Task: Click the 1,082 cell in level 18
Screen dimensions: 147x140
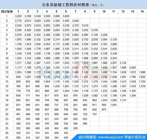Action: (94, 96)
